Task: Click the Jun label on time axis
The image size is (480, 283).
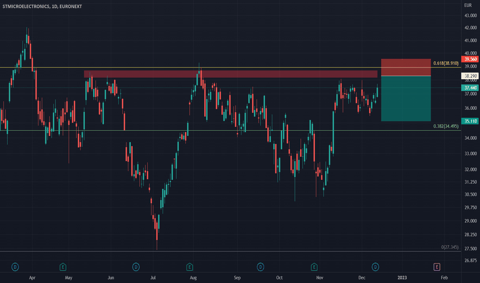Action: 111,278
